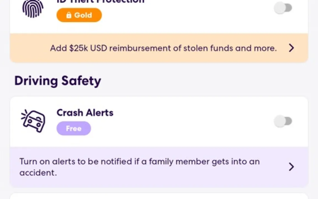This screenshot has height=199, width=318.
Task: Enable the ID Theft Protection toggle
Action: (x=283, y=8)
